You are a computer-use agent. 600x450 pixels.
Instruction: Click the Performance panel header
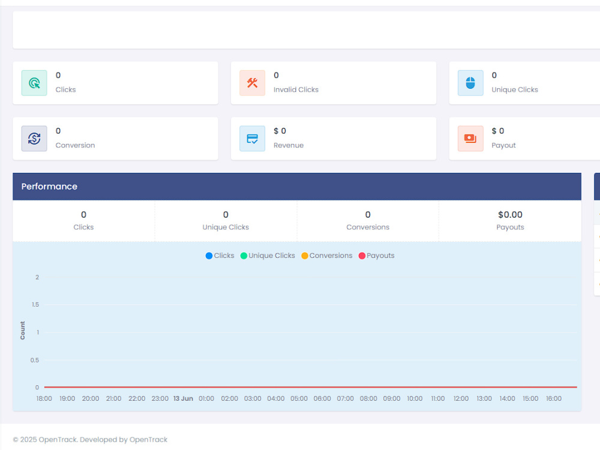tap(297, 187)
